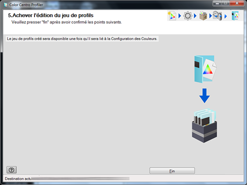Click the disabled maximize window button
This screenshot has width=247, height=185.
[226, 3]
